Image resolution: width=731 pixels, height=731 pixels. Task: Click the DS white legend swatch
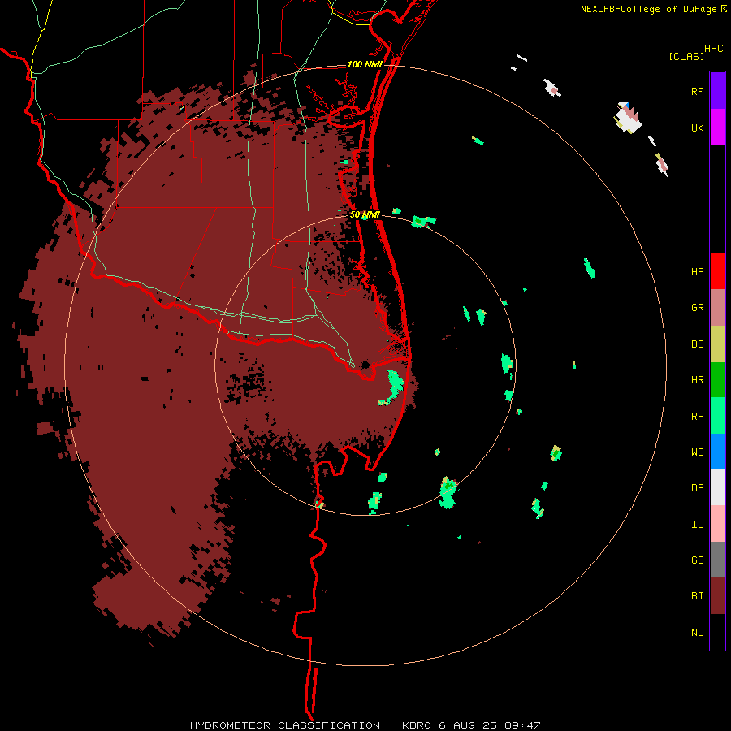pos(717,487)
